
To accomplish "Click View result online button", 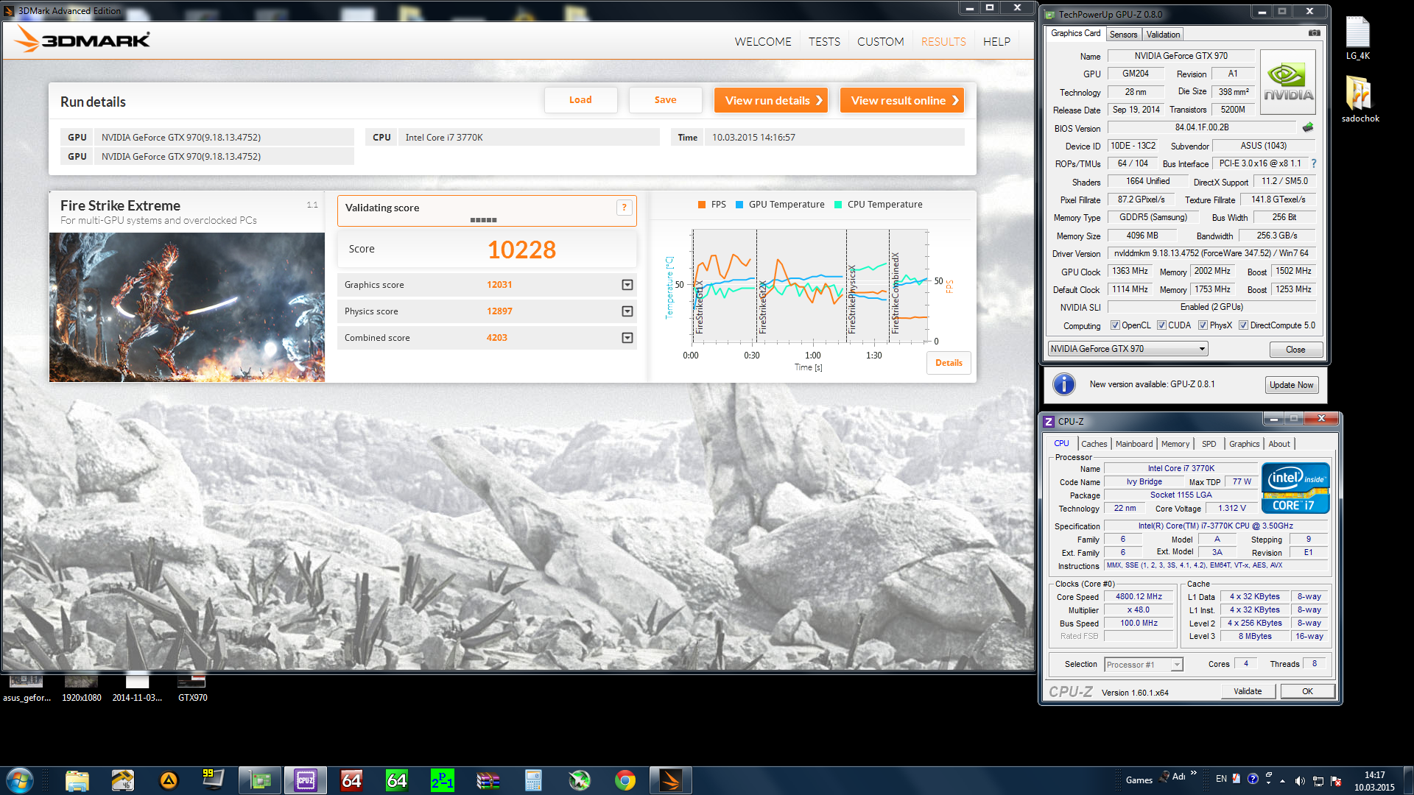I will (902, 101).
